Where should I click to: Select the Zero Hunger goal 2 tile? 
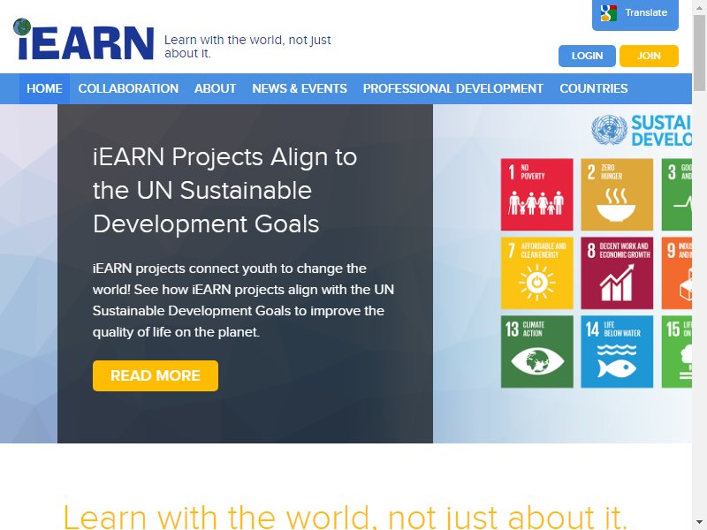(617, 194)
